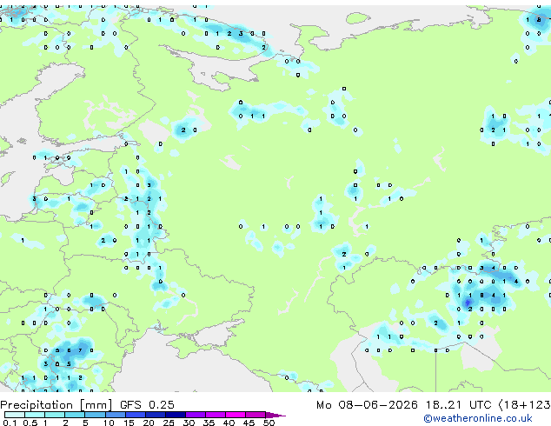Pick the 10–15 mm blue legend swatch
The image size is (551, 426).
116,415
